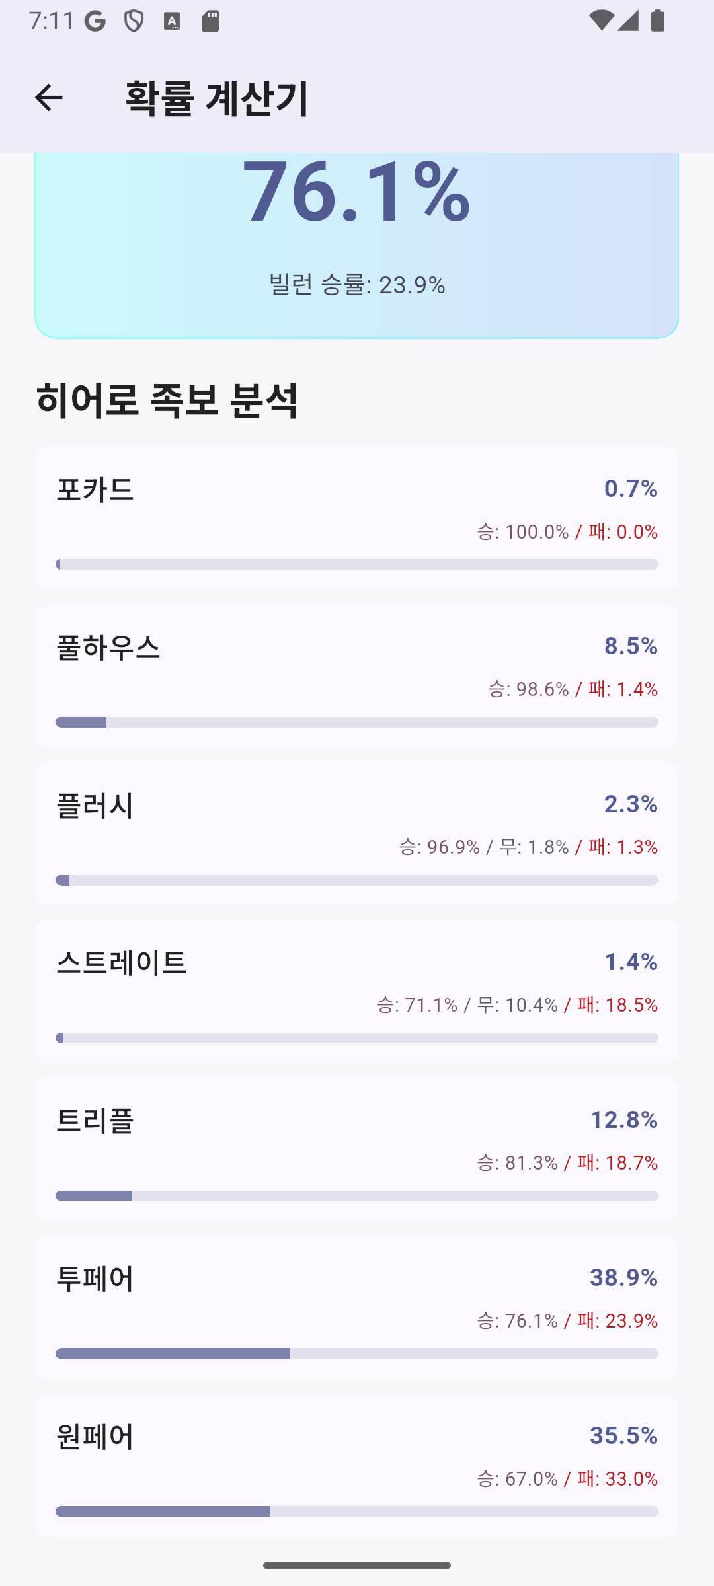The image size is (714, 1586).
Task: Tap the 확률 계산기 title
Action: point(217,98)
